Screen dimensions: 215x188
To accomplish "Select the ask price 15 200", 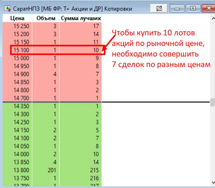I will [x=21, y=34].
